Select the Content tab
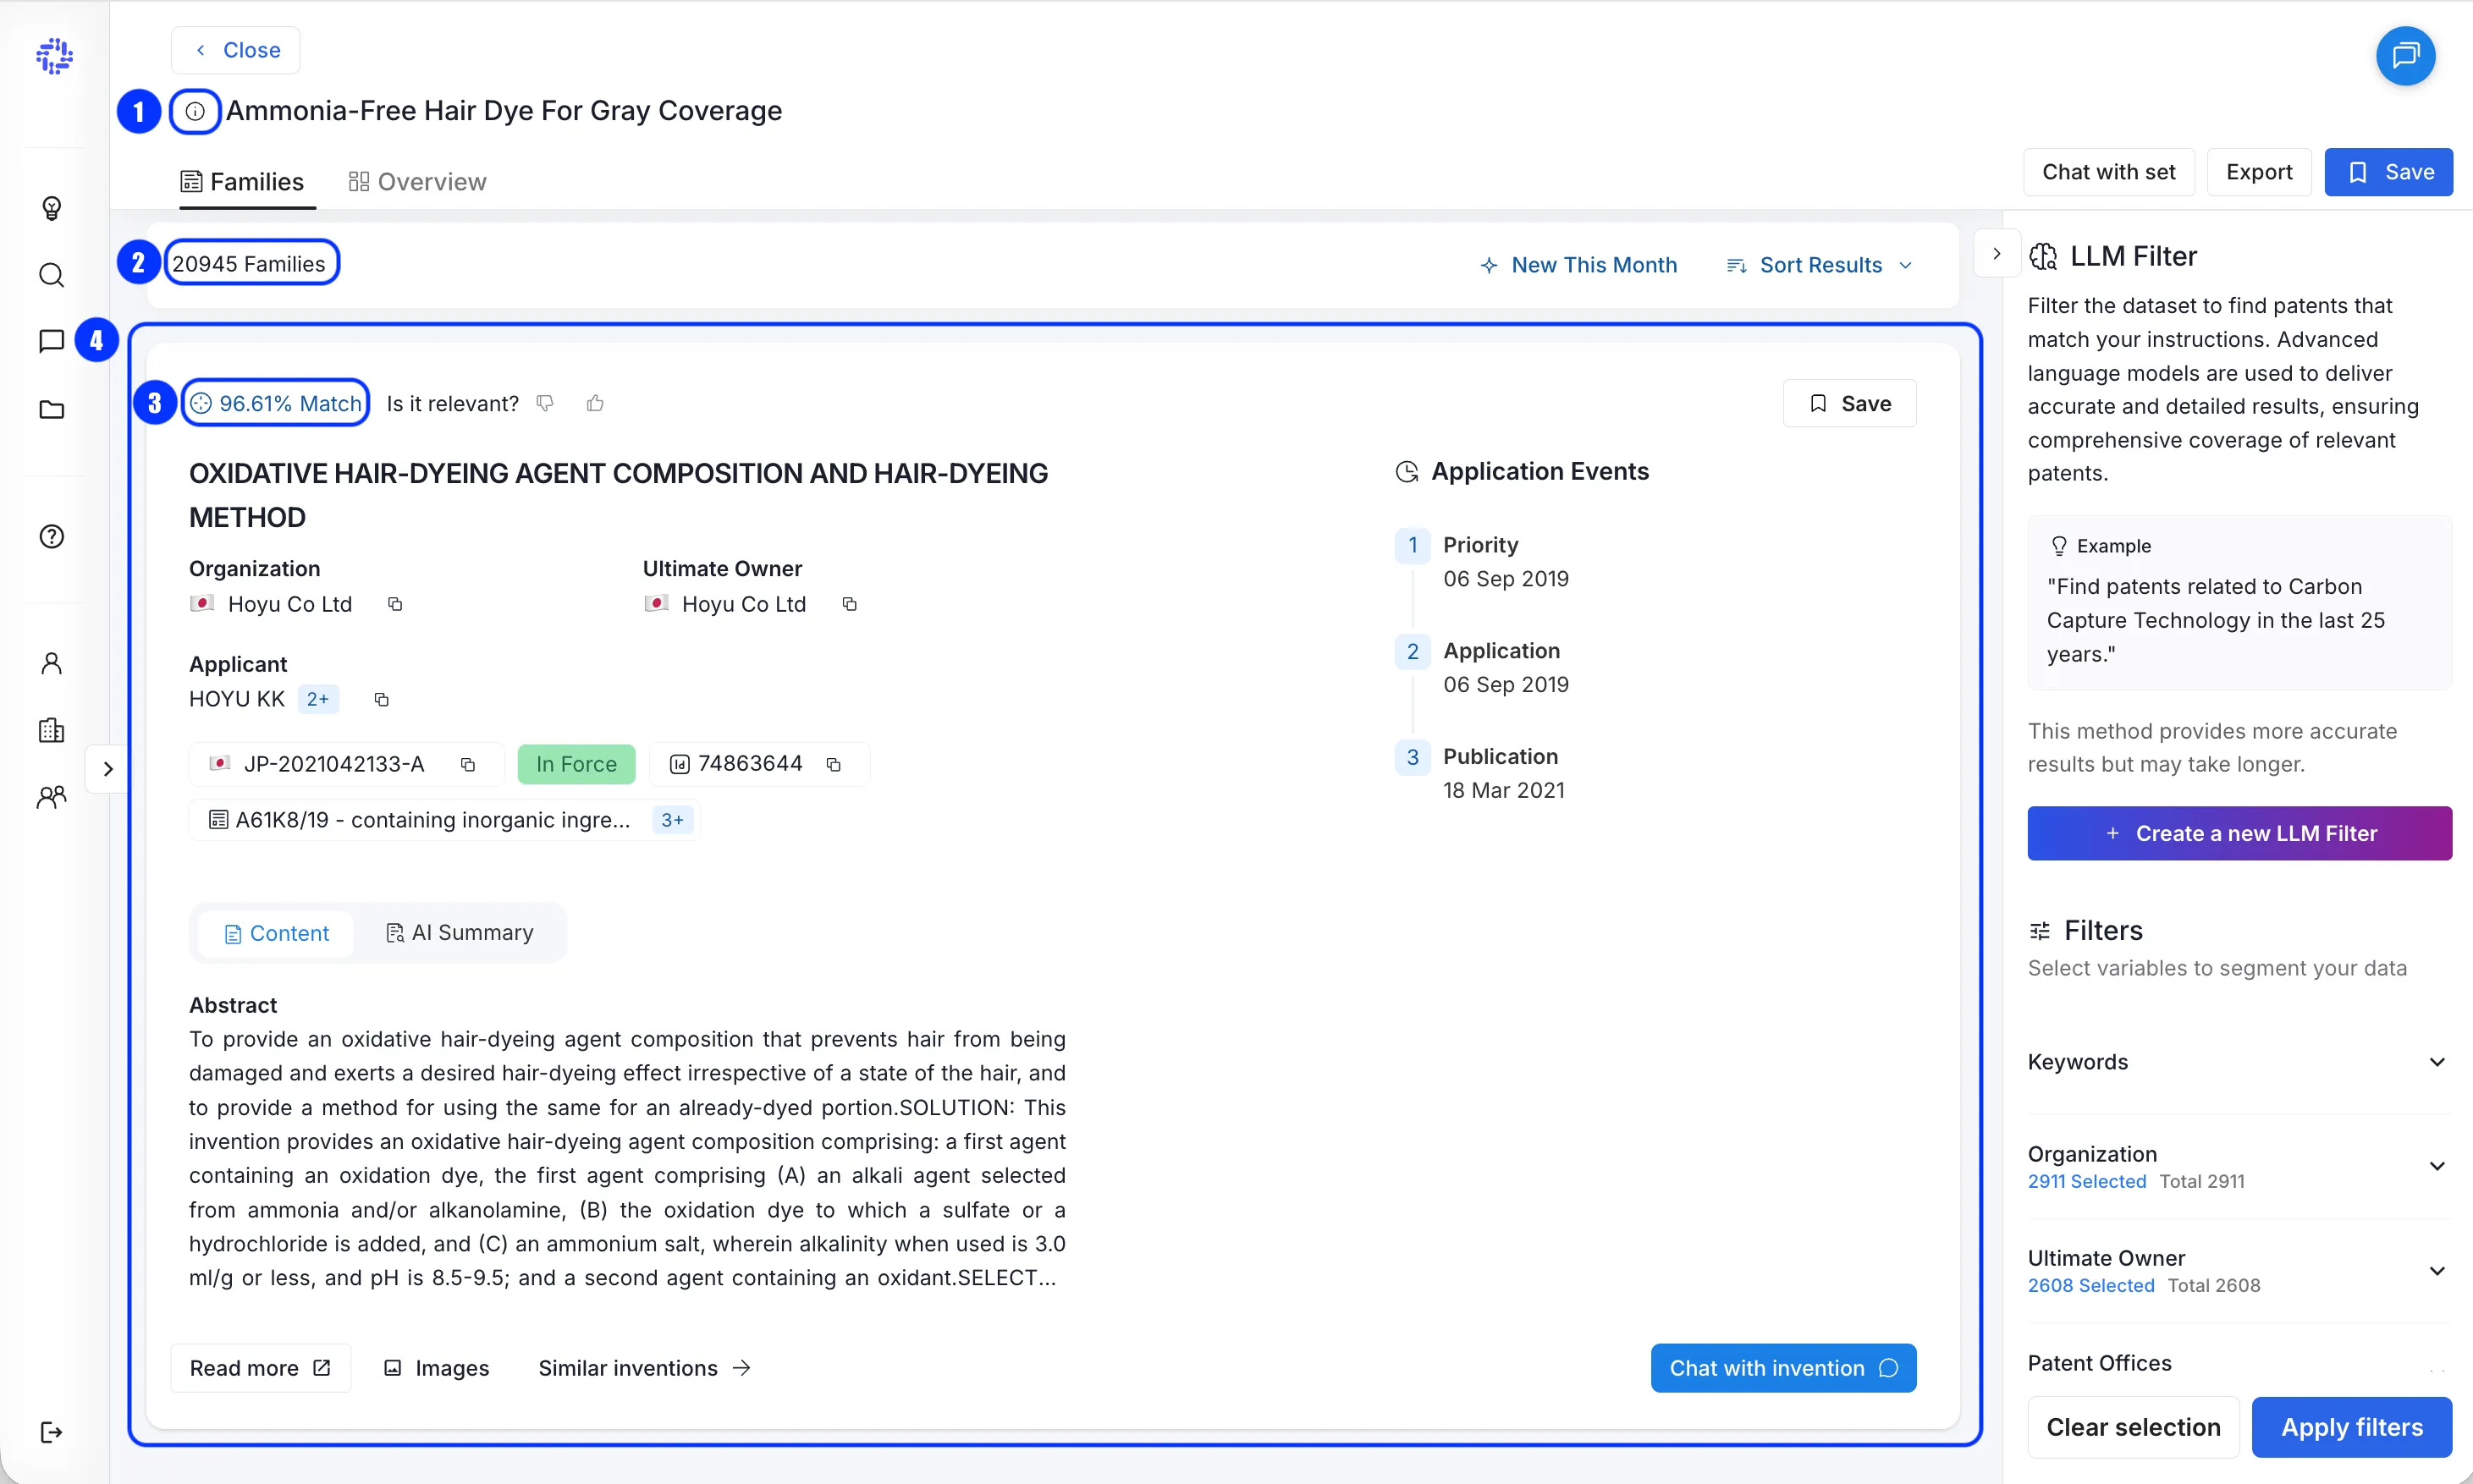 276,933
